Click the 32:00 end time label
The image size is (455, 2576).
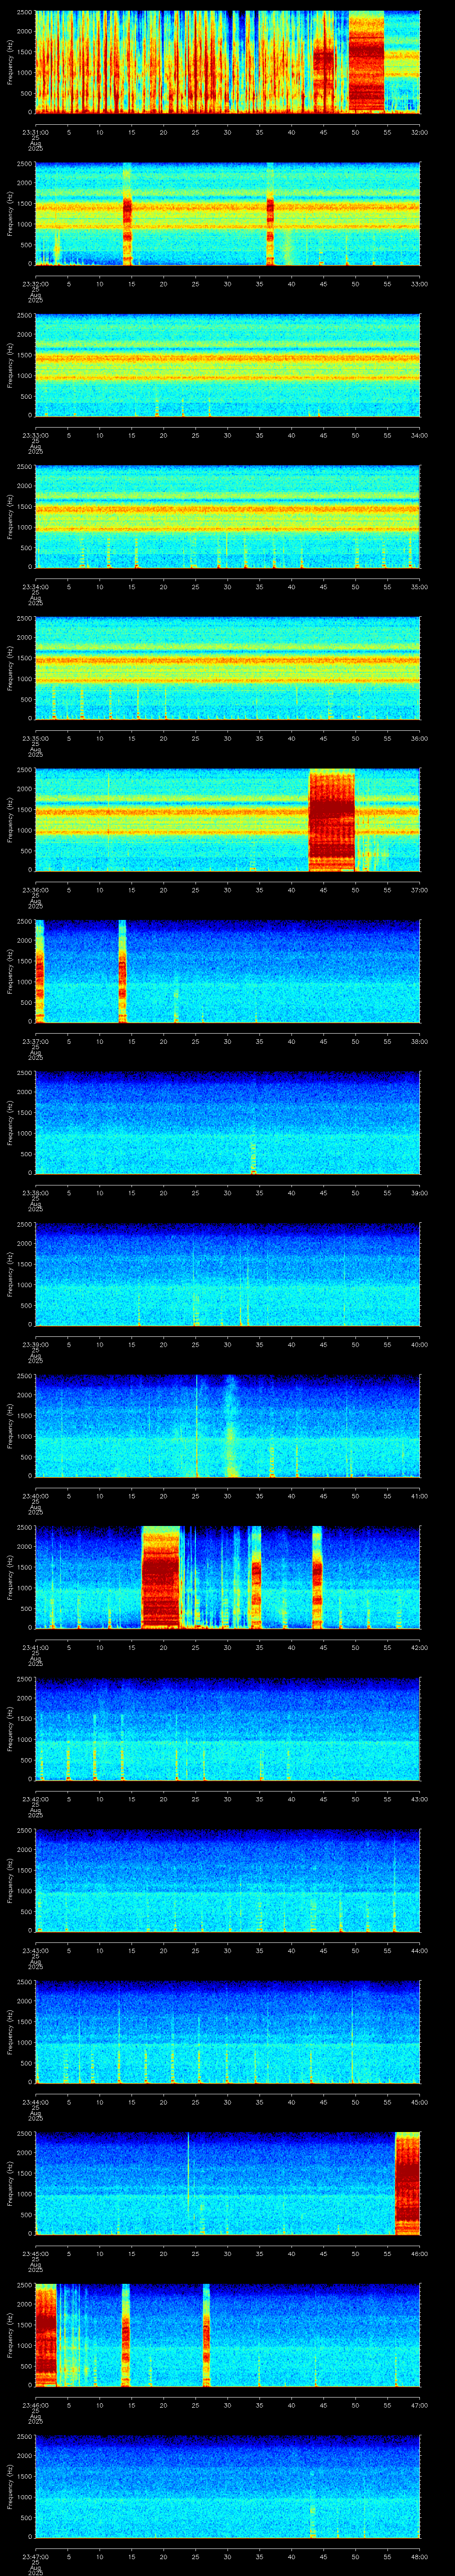pos(419,131)
